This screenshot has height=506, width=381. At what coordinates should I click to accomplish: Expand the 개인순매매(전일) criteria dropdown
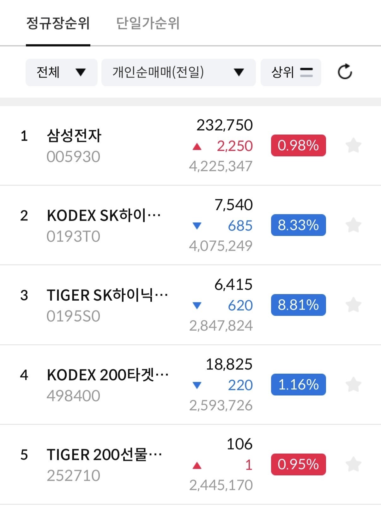click(x=178, y=72)
